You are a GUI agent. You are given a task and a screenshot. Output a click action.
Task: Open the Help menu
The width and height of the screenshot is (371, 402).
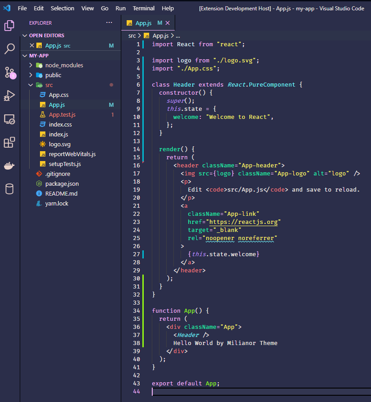coord(168,8)
